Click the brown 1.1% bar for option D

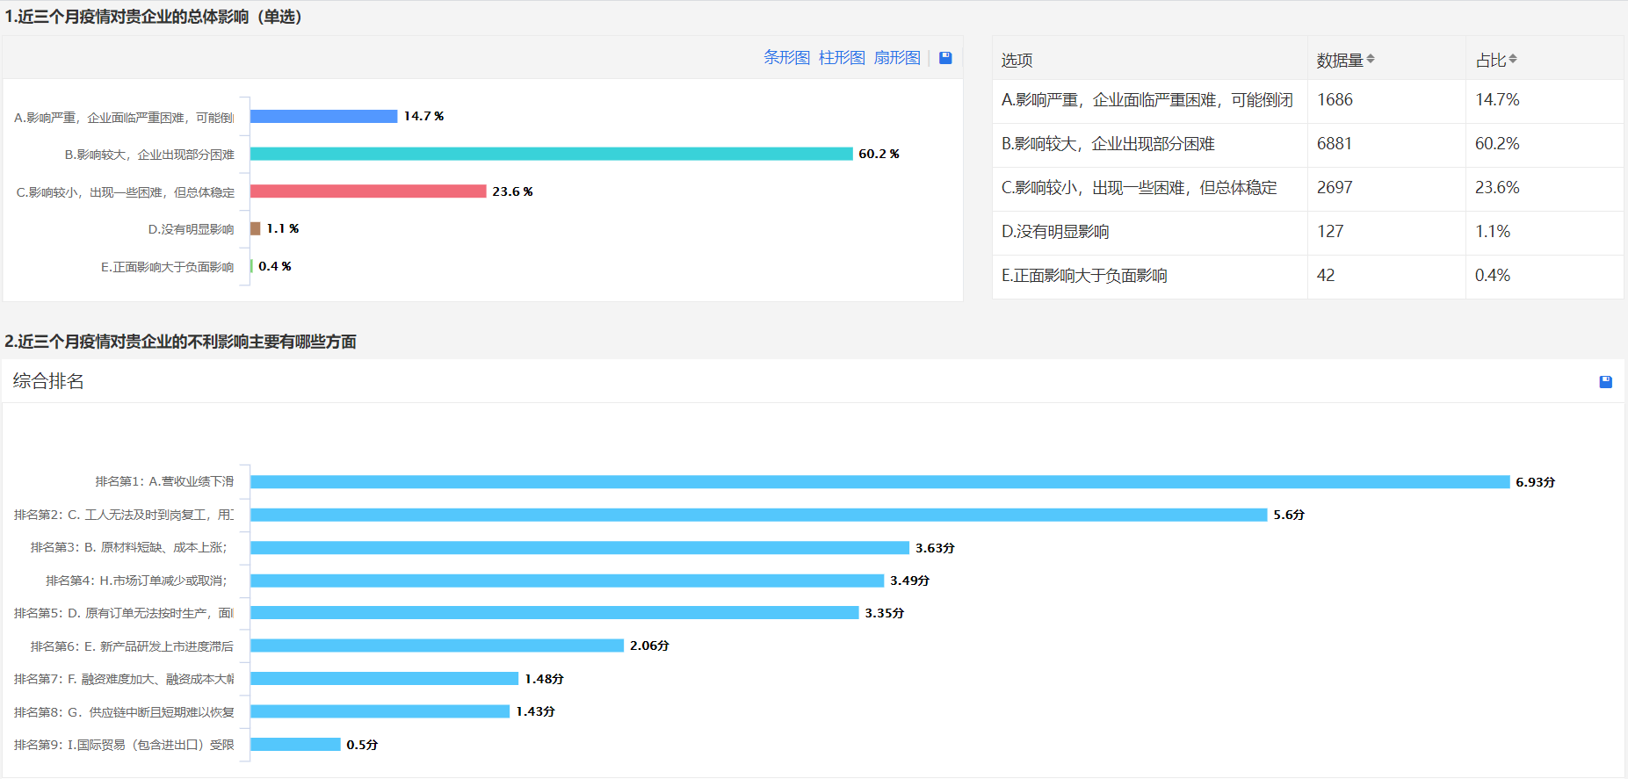click(256, 229)
